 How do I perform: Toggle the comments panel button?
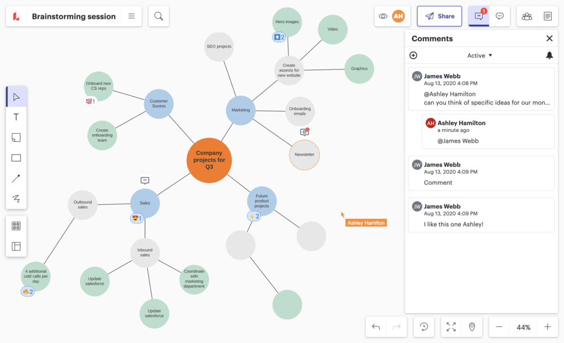(x=479, y=16)
